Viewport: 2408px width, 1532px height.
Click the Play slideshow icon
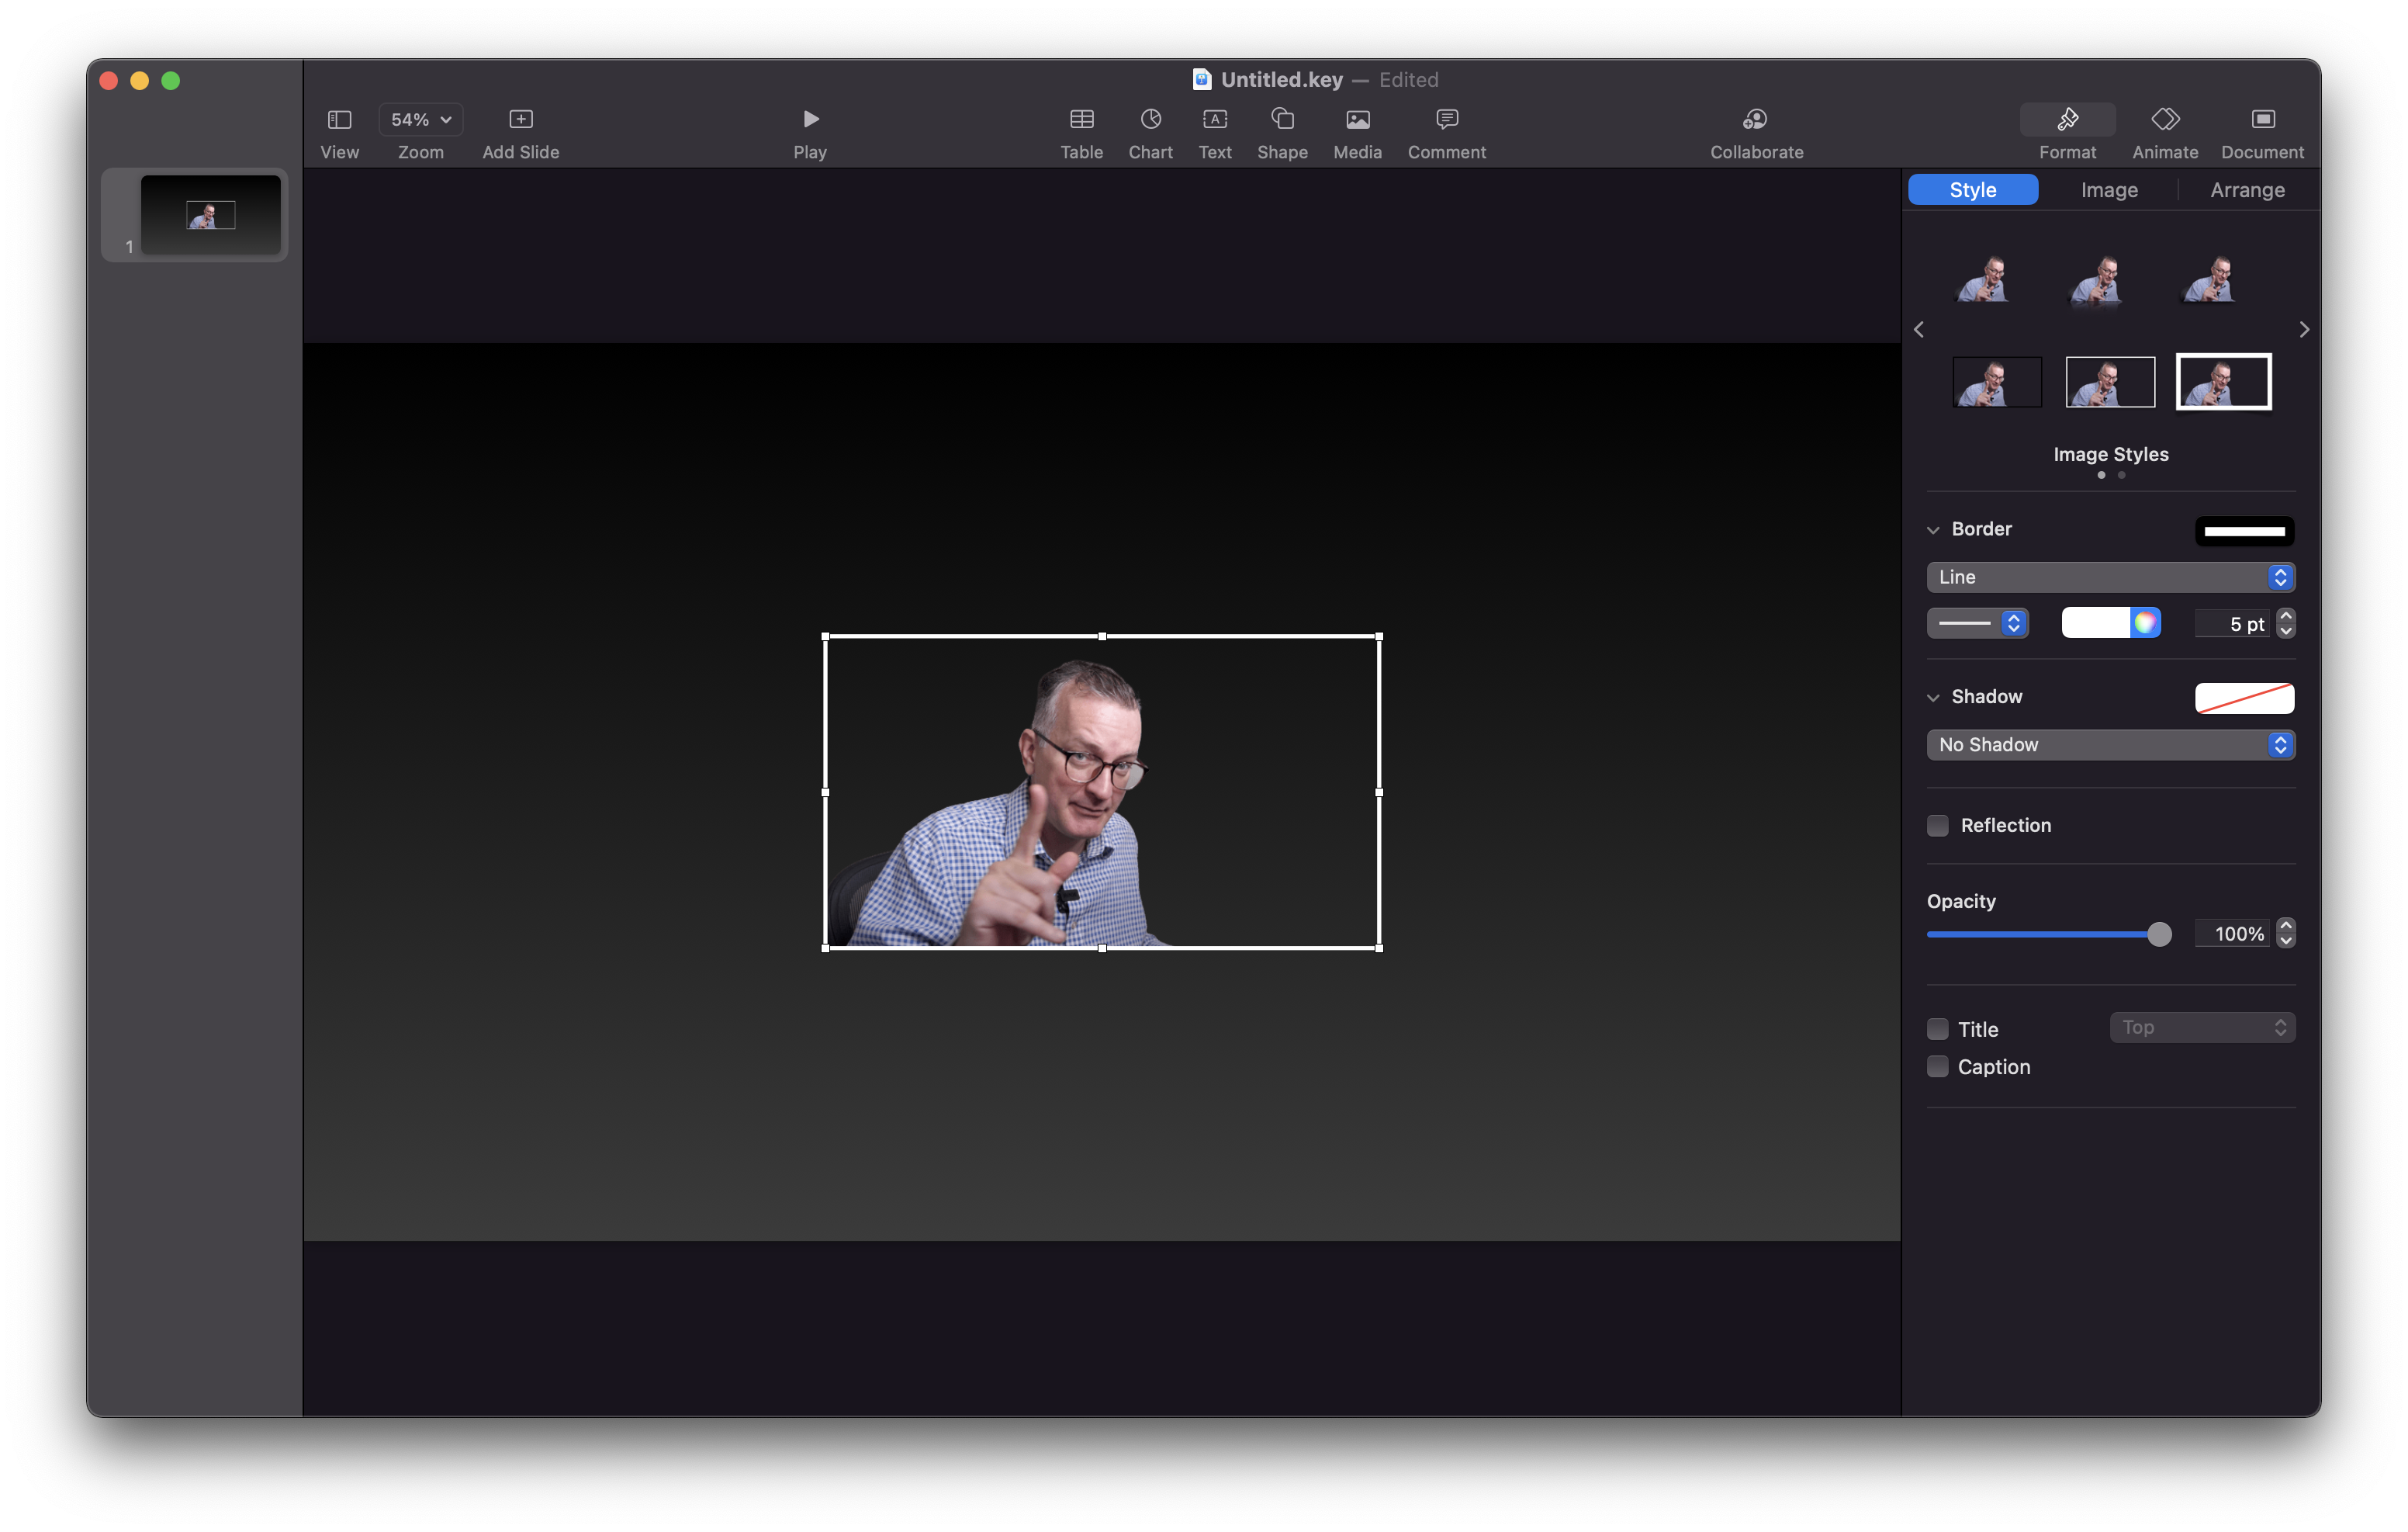click(x=810, y=119)
